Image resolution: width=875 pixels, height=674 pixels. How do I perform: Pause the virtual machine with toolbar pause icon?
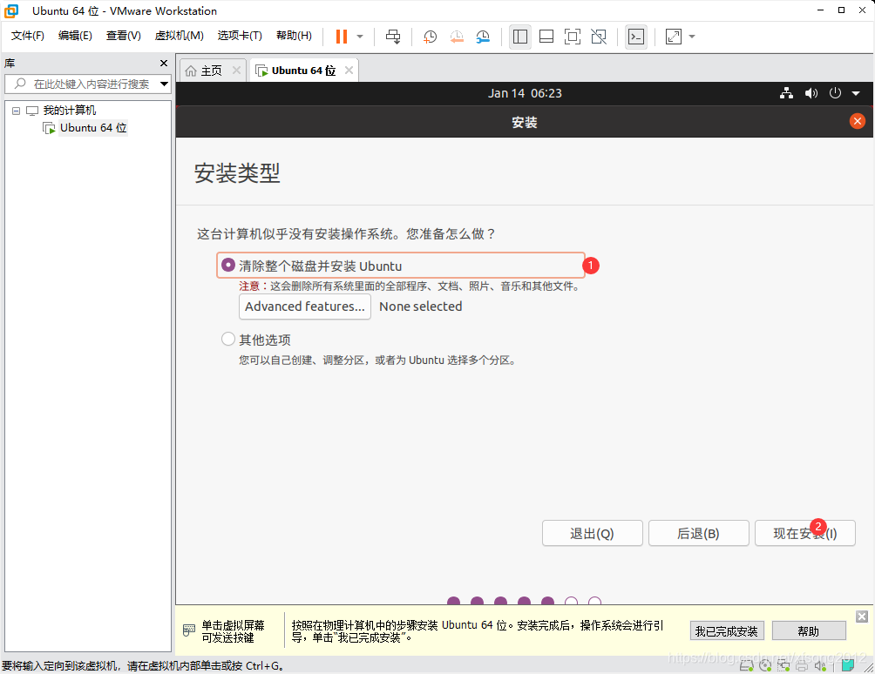pyautogui.click(x=342, y=37)
